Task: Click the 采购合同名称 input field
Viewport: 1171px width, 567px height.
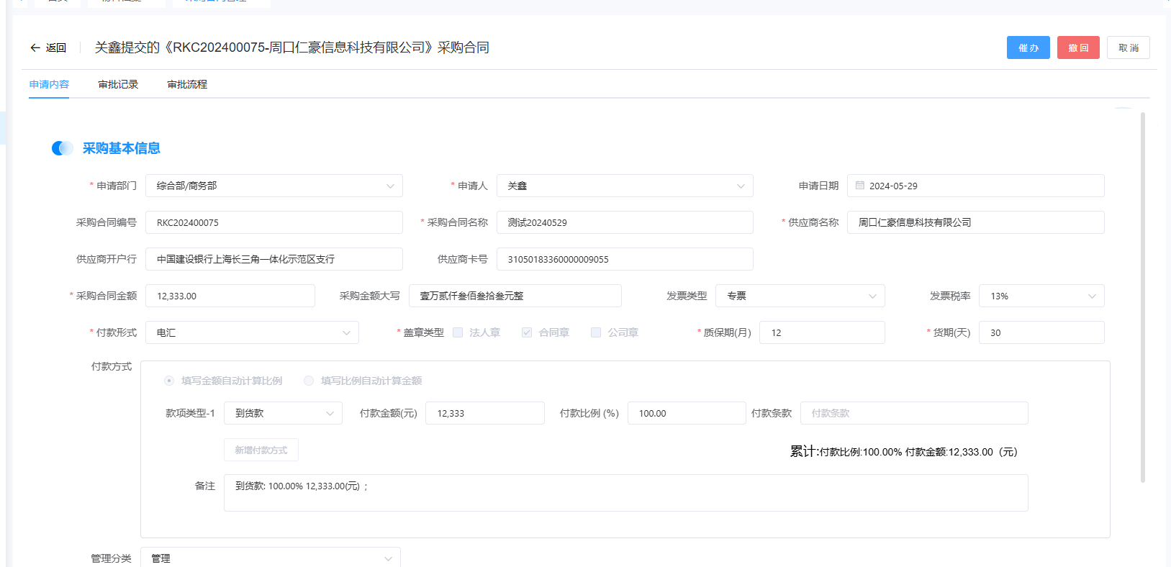Action: tap(624, 223)
